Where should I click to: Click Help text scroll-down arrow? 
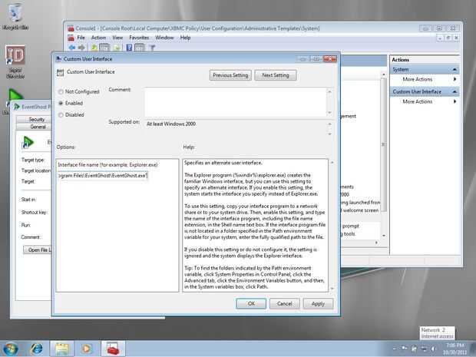coord(332,289)
